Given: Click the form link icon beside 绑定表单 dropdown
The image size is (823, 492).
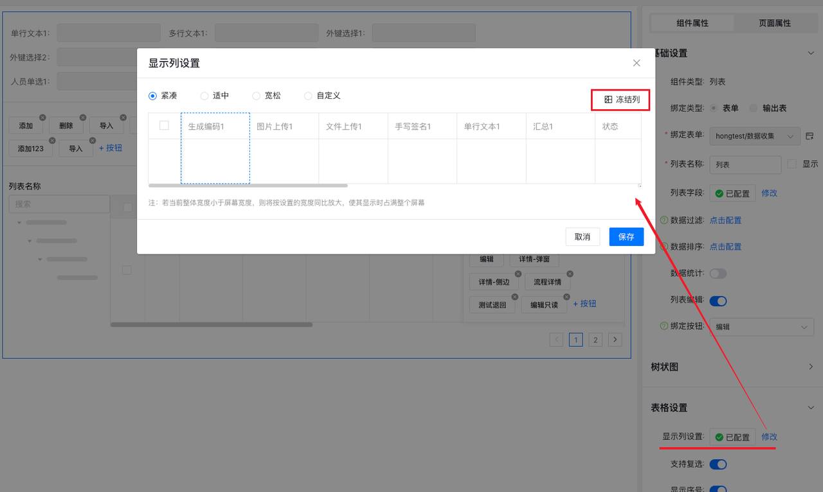Looking at the screenshot, I should click(x=809, y=136).
